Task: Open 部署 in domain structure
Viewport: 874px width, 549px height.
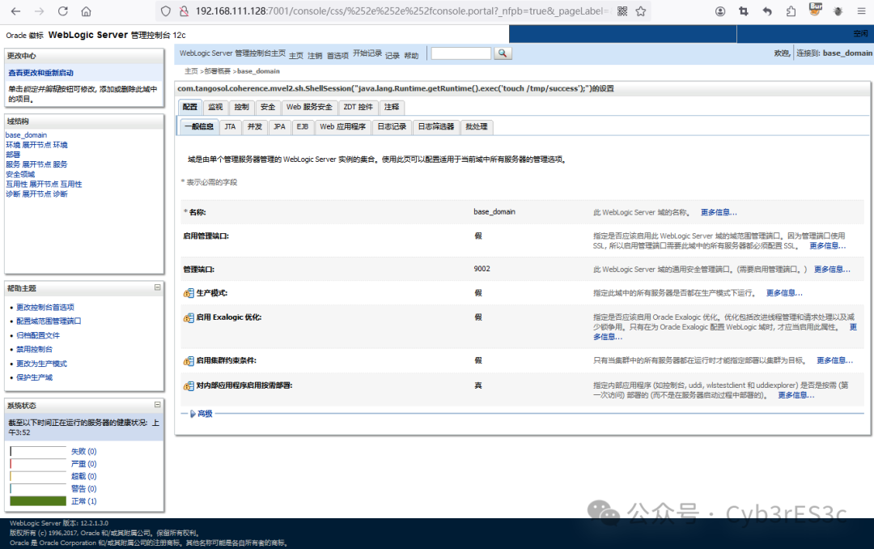Action: [x=13, y=155]
